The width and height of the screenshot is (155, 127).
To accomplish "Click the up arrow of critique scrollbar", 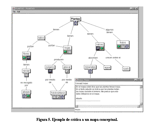I will click(141, 87).
